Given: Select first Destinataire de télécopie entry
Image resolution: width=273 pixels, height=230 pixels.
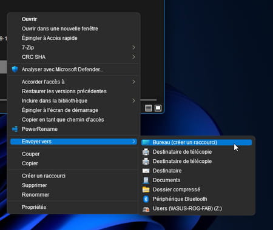Looking at the screenshot, I should tap(197, 152).
